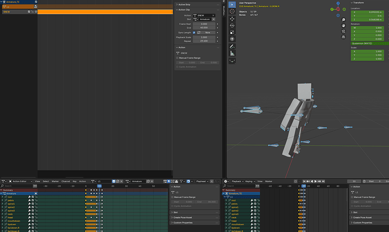389x232 pixels.
Task: Expand the root channel in Action Editor
Action: (x=2, y=197)
